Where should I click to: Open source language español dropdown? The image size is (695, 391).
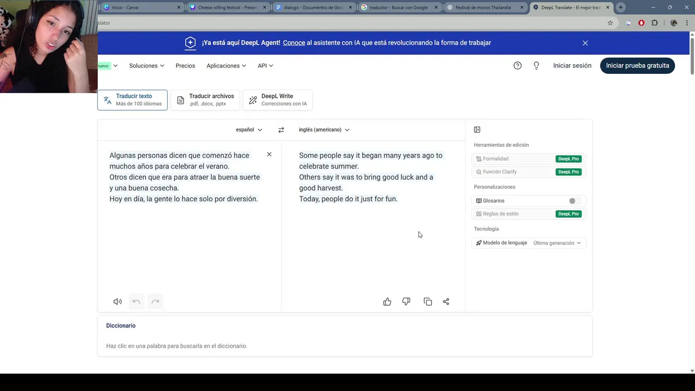249,130
